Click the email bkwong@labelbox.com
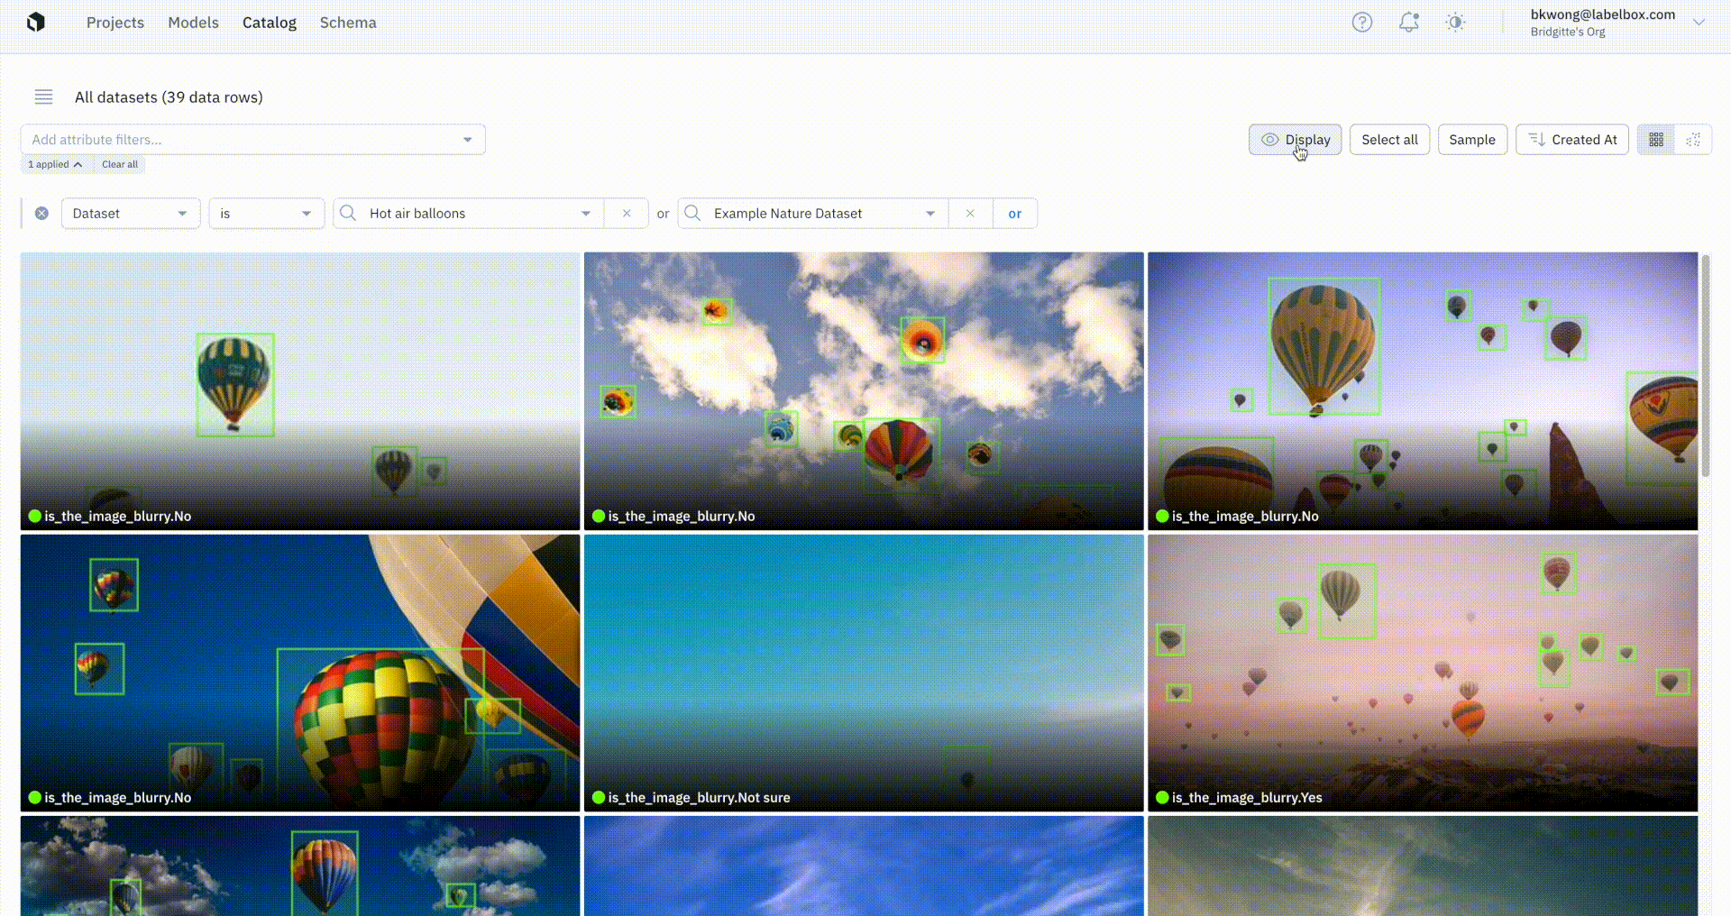This screenshot has width=1731, height=916. pos(1603,14)
